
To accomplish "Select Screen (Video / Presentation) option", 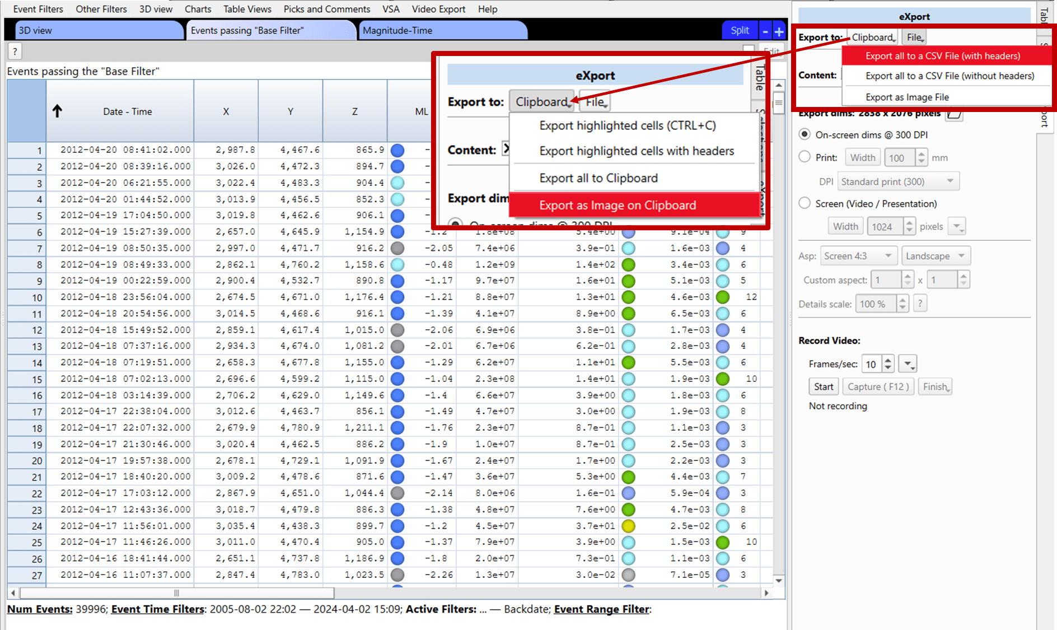I will click(x=805, y=203).
